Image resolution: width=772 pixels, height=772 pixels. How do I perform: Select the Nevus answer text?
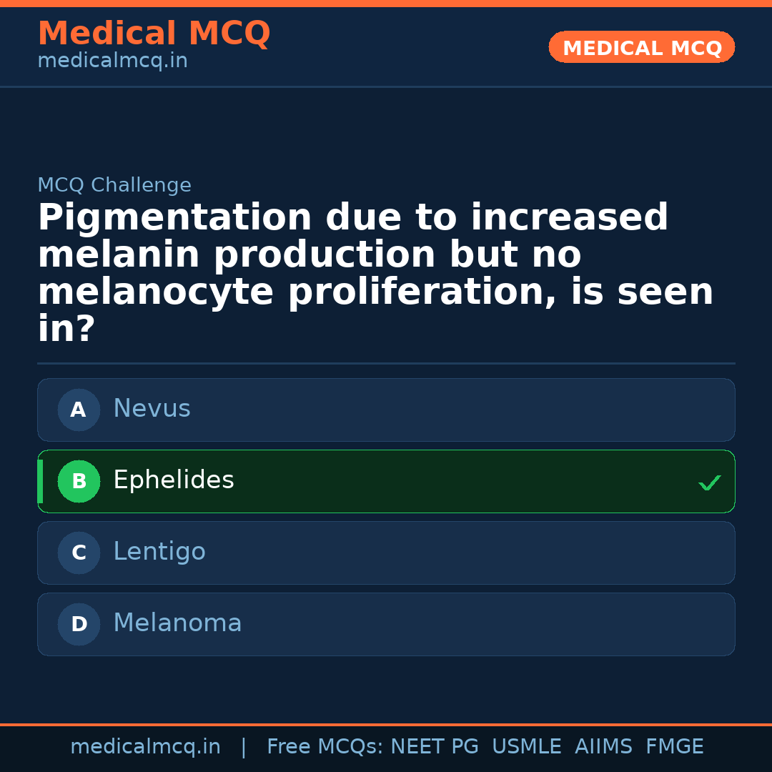(x=152, y=409)
